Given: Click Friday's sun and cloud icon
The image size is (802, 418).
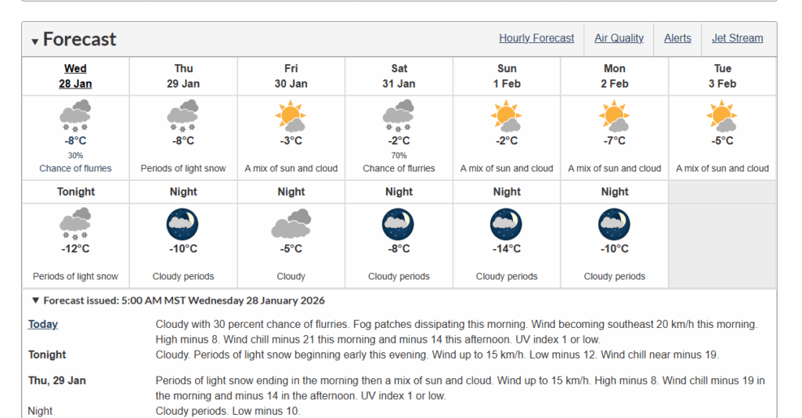Looking at the screenshot, I should (x=291, y=116).
